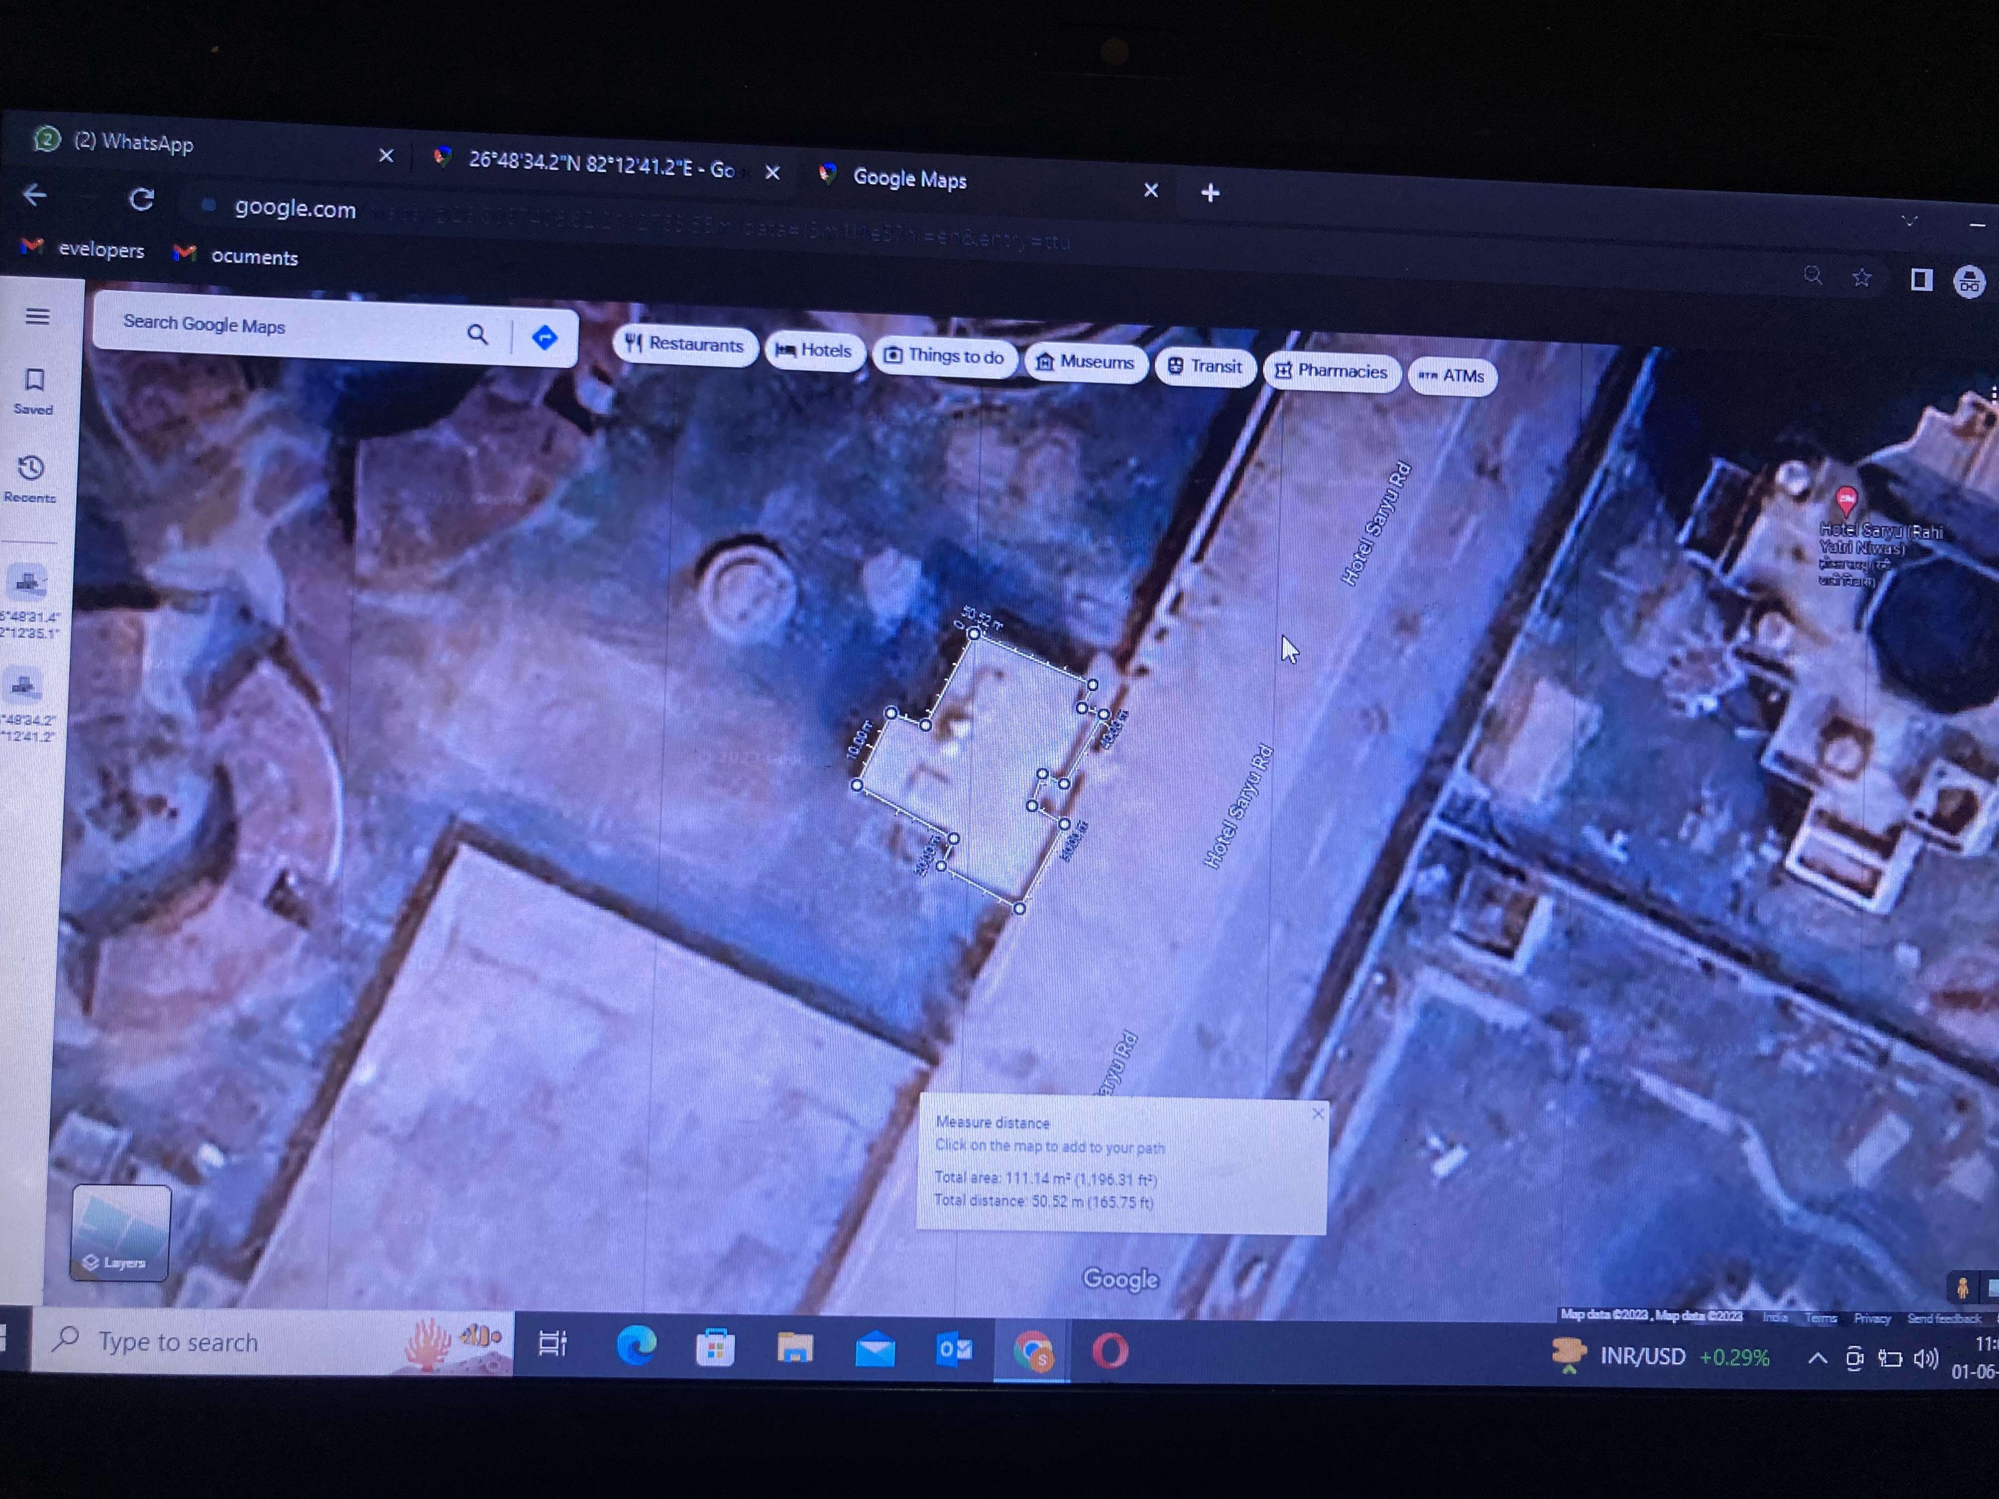Image resolution: width=1999 pixels, height=1499 pixels.
Task: Close the active Google Maps tab
Action: (1150, 191)
